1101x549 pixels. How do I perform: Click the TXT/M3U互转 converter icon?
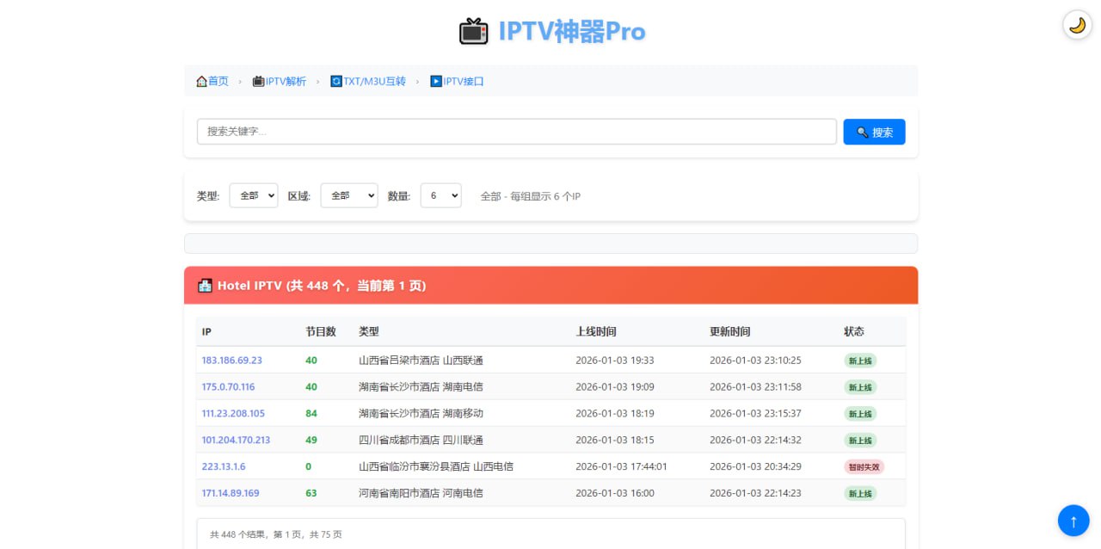point(336,82)
